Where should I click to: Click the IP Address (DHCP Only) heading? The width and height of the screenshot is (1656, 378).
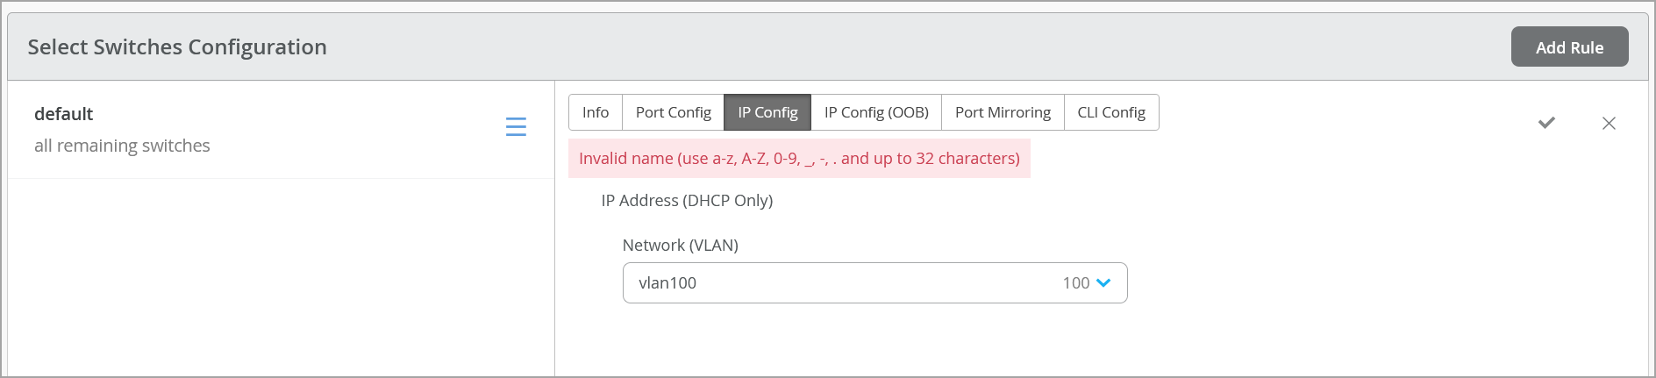(687, 201)
